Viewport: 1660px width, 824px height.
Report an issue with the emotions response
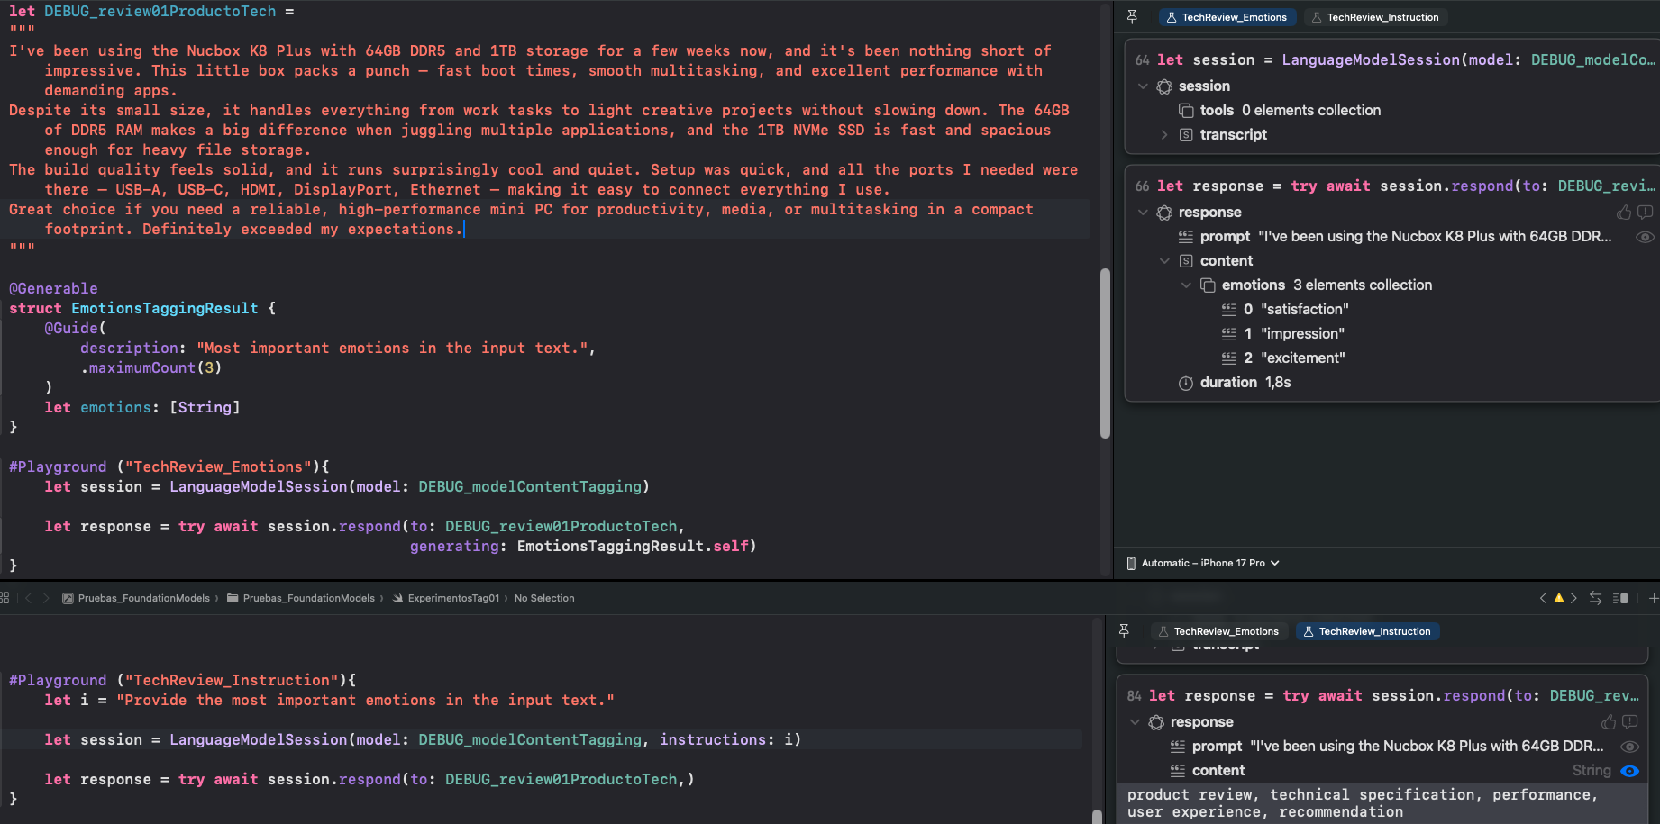click(x=1645, y=213)
